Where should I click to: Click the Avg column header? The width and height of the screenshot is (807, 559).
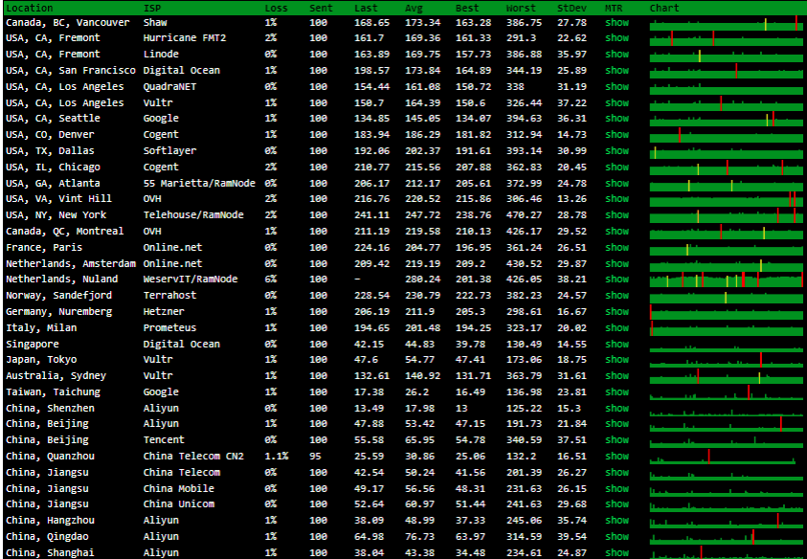pyautogui.click(x=414, y=9)
